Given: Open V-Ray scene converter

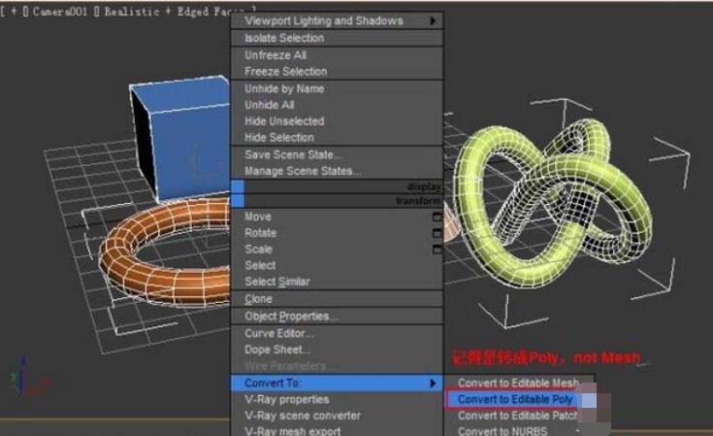Looking at the screenshot, I should pyautogui.click(x=303, y=416).
